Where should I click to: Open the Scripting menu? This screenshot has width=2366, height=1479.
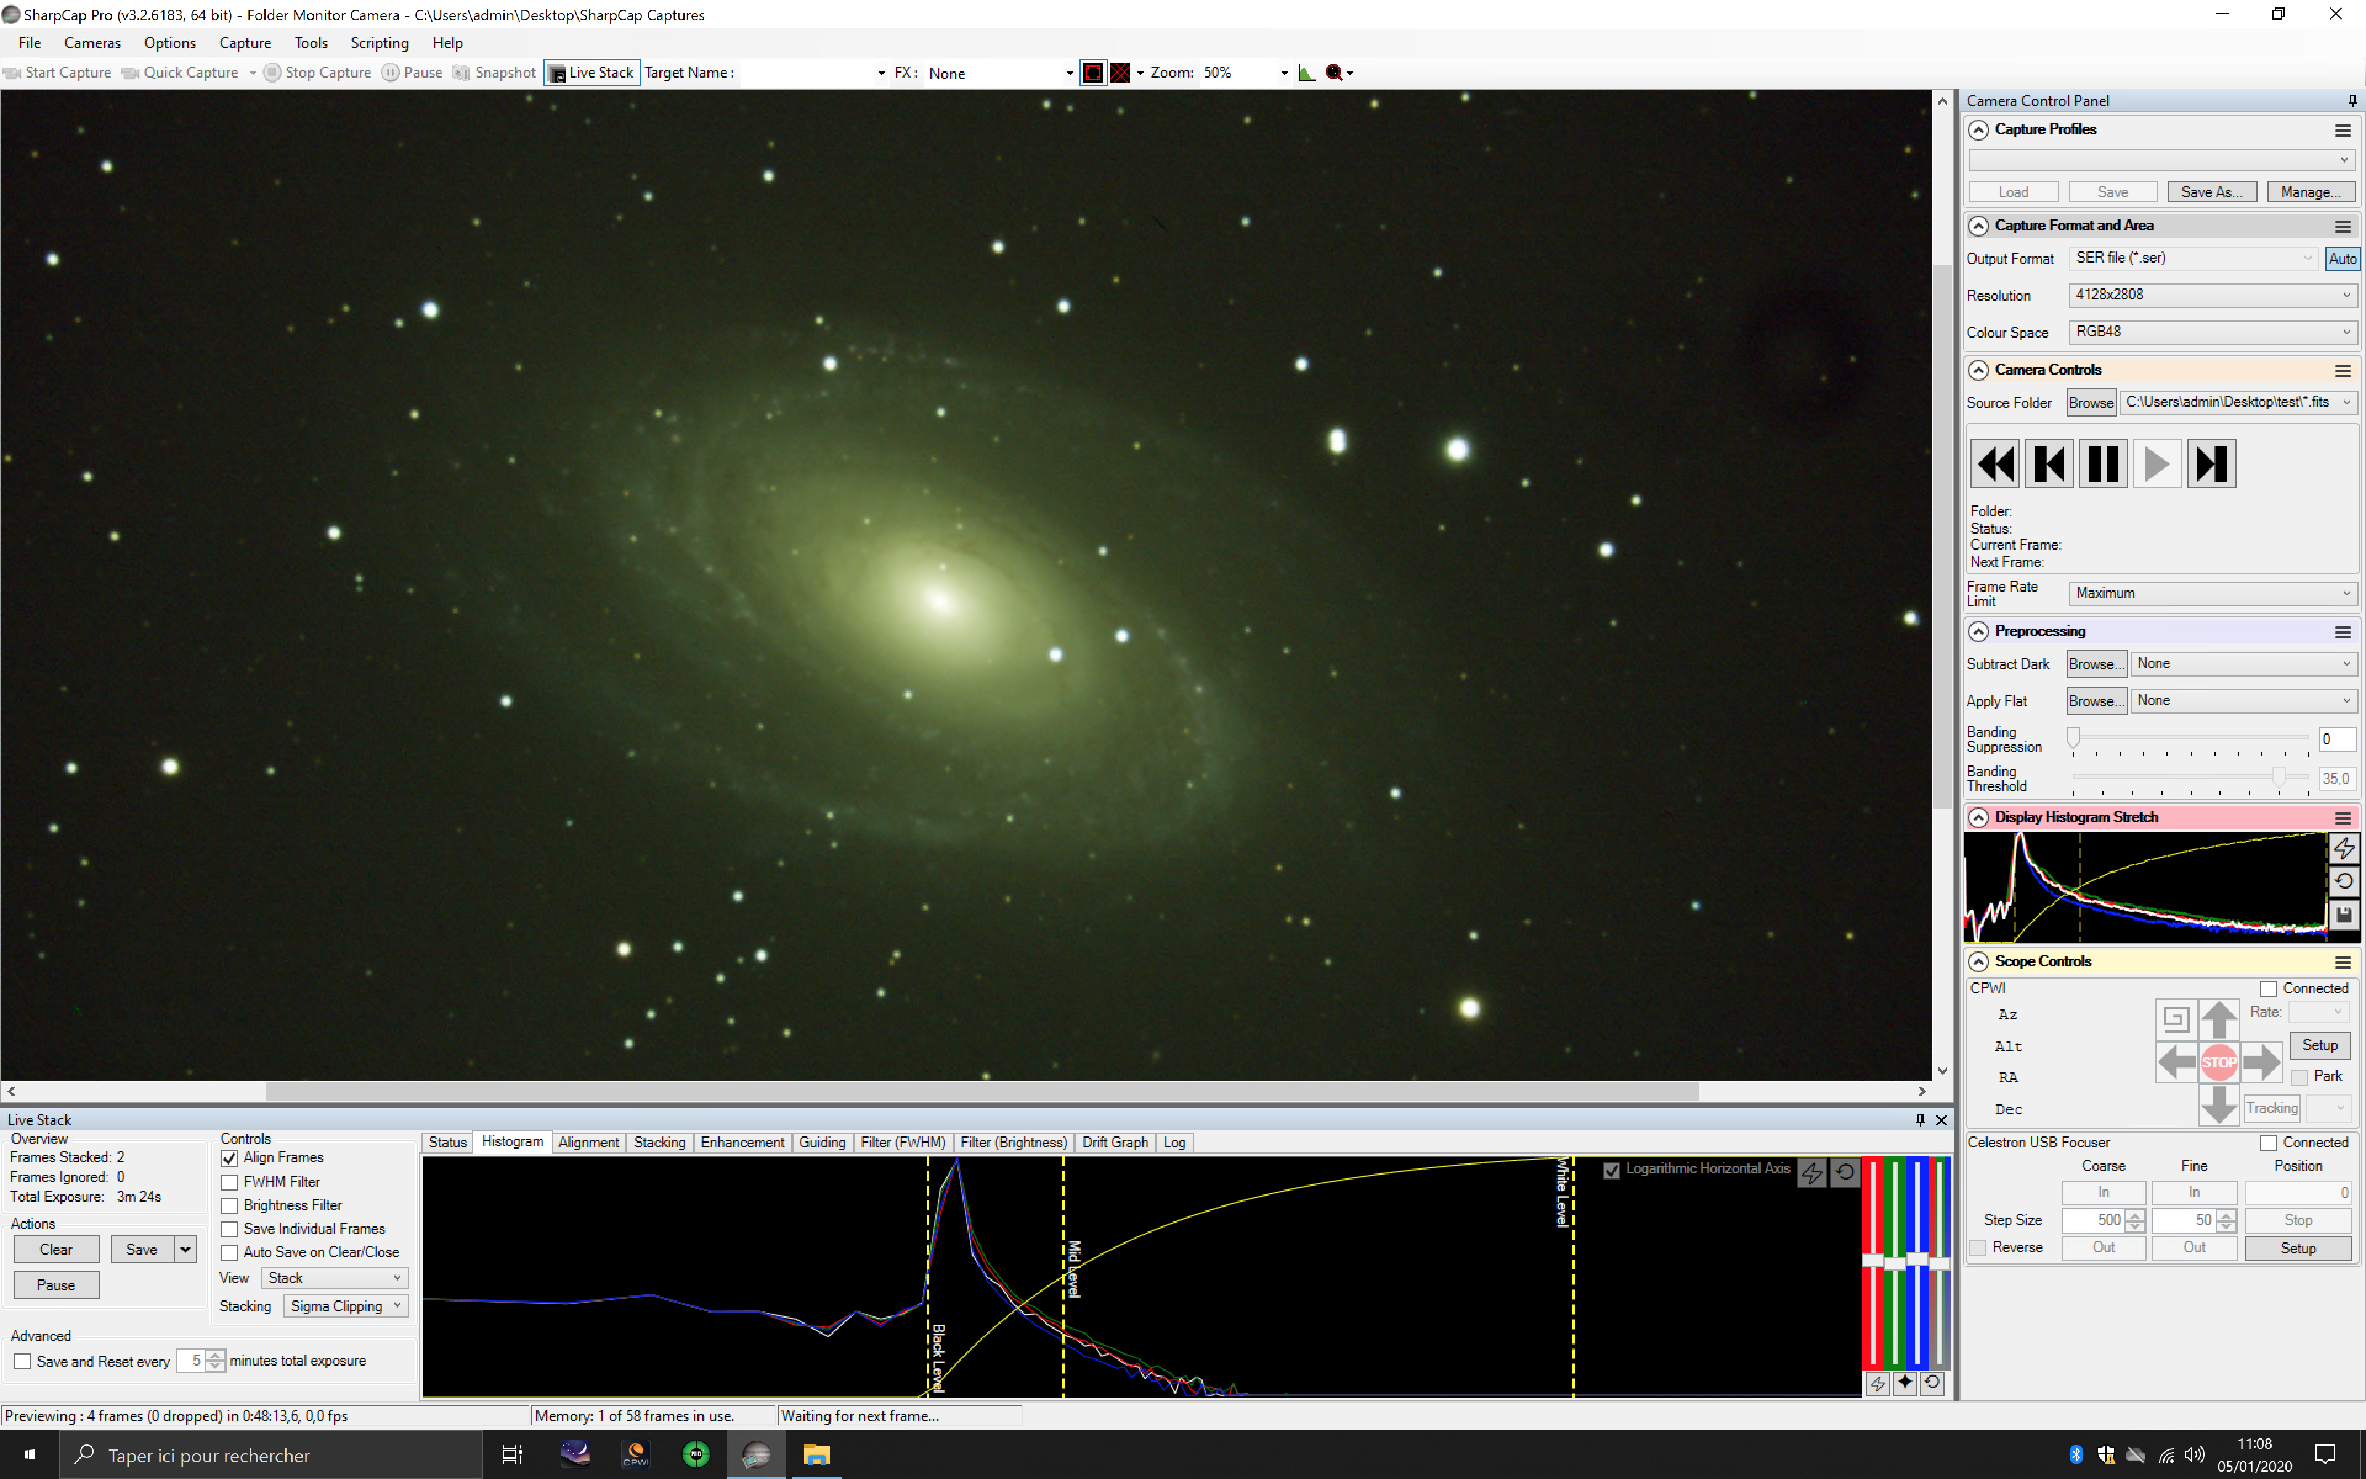[x=380, y=43]
